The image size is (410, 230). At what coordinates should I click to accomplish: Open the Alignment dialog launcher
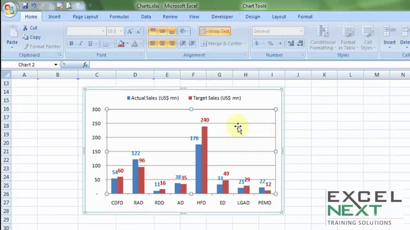[x=245, y=55]
